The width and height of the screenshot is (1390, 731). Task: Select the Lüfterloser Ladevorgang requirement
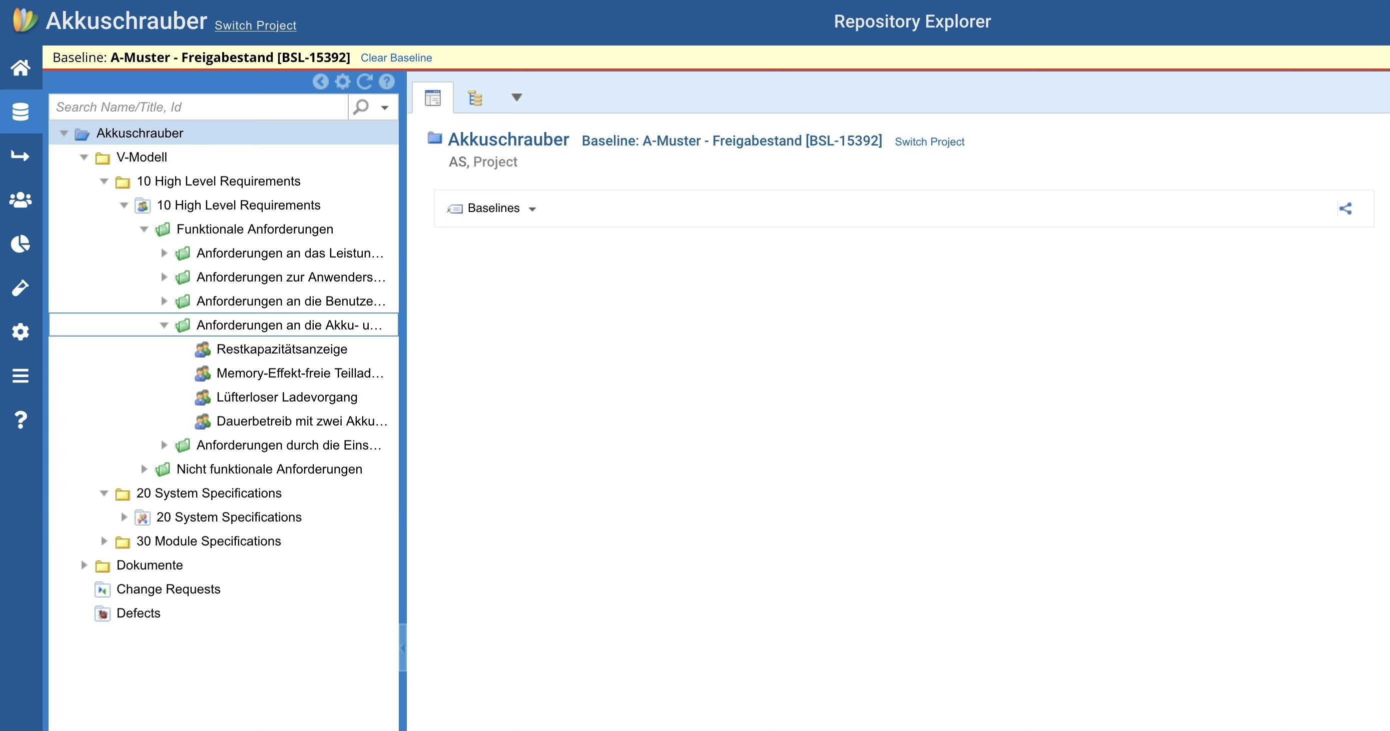pyautogui.click(x=287, y=397)
